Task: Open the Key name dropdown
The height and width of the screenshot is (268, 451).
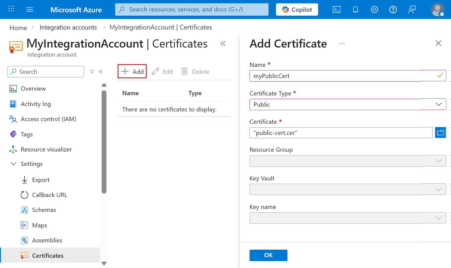Action: pos(348,218)
